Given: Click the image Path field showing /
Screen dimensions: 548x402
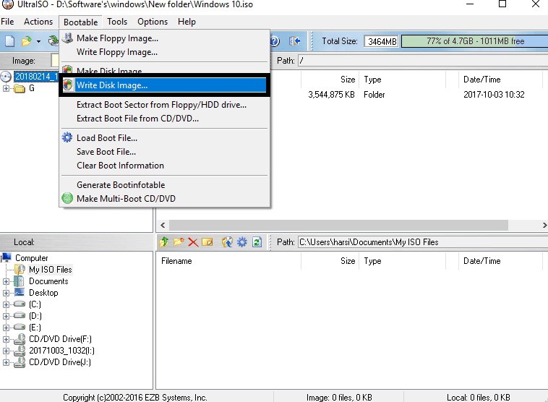Looking at the screenshot, I should click(x=423, y=61).
